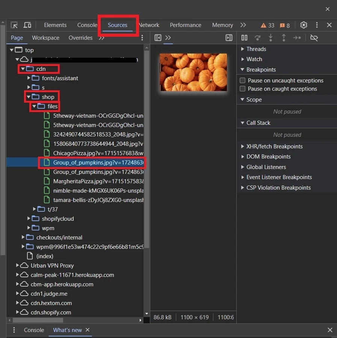Click the Step over next function call icon
The width and height of the screenshot is (337, 338).
(x=258, y=37)
